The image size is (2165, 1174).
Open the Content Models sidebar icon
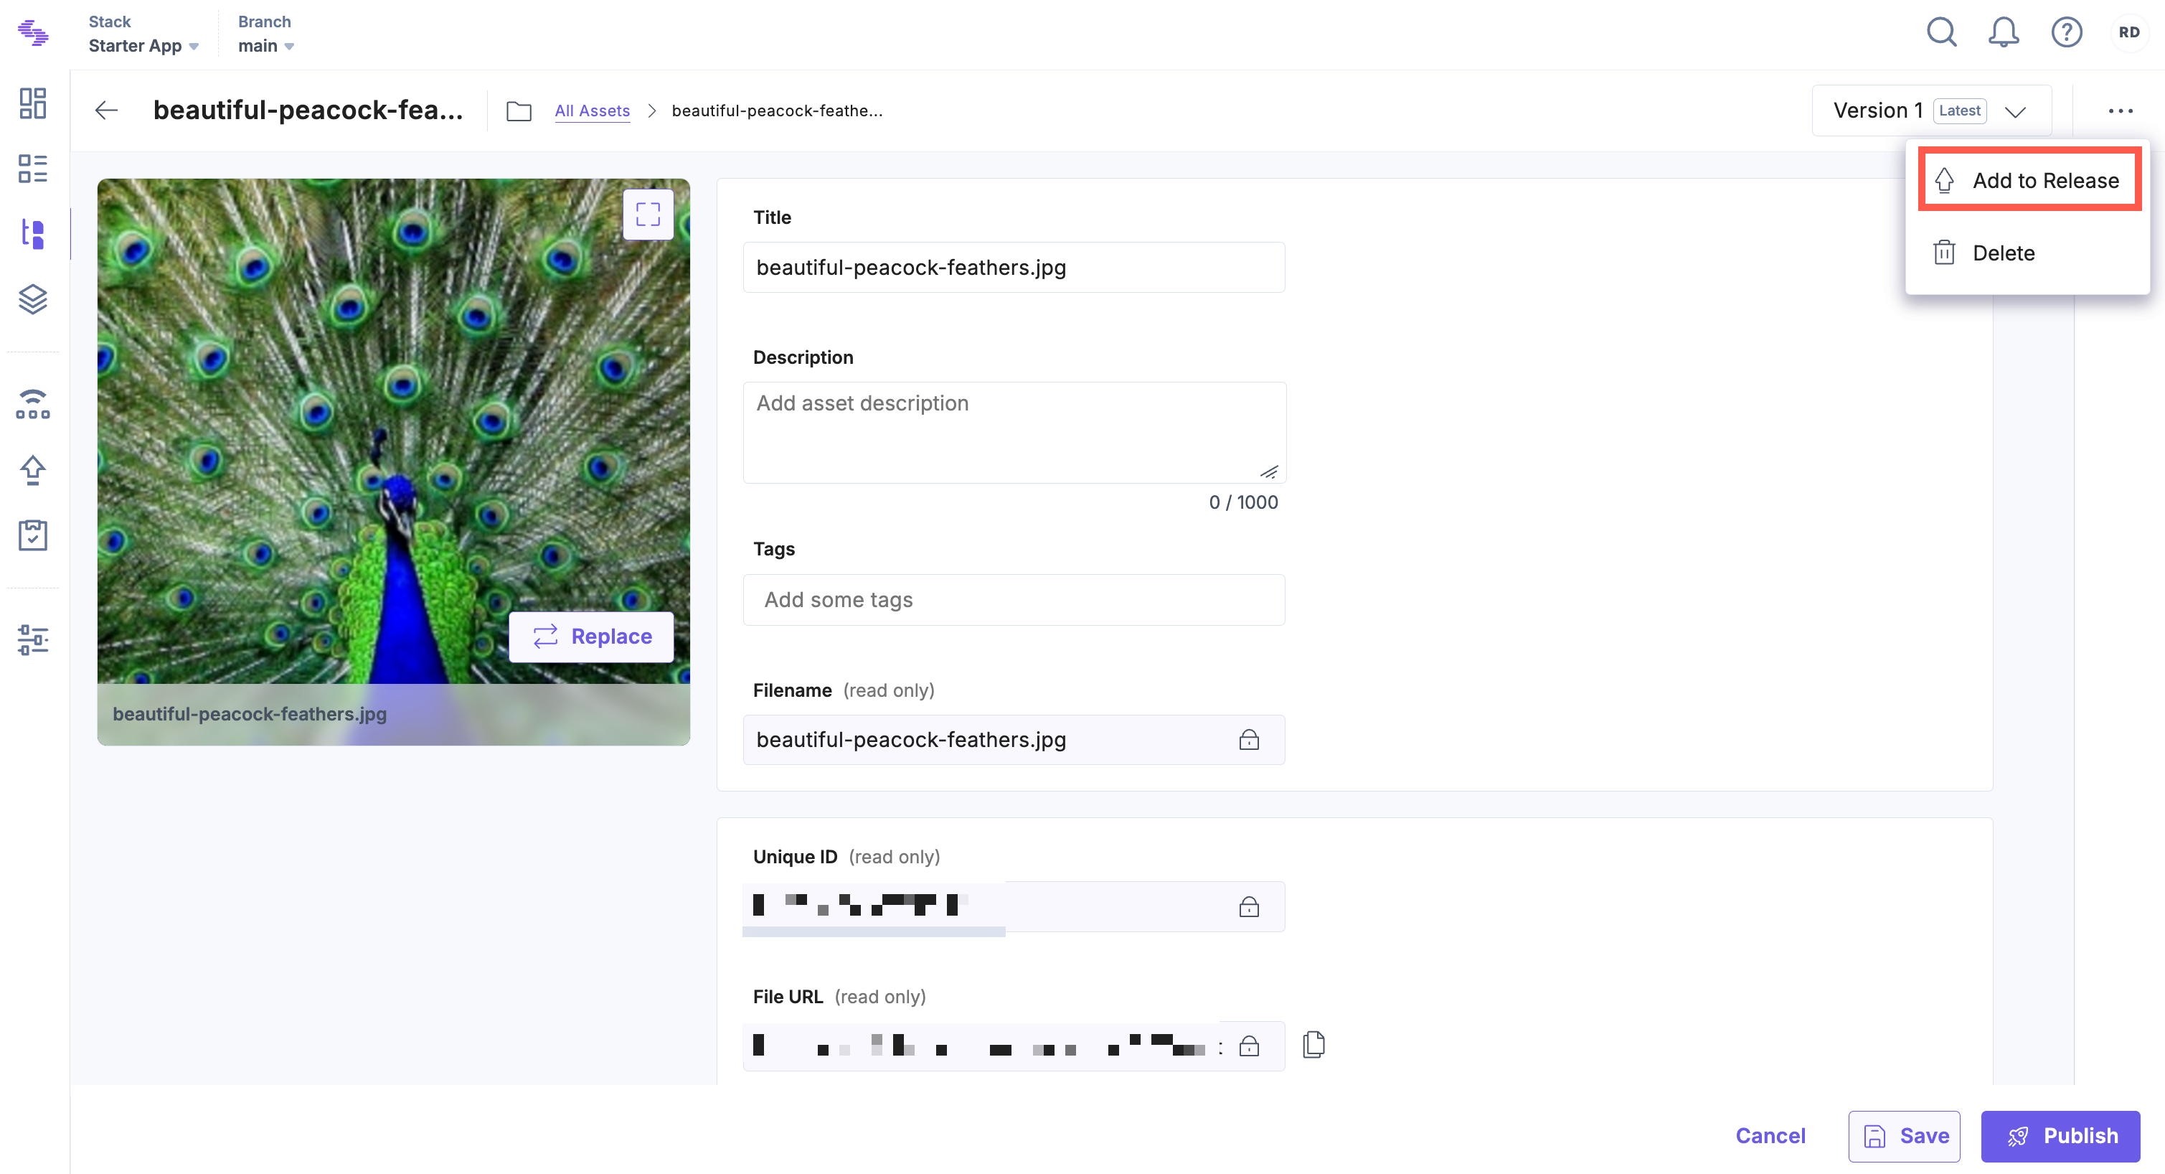[x=33, y=168]
